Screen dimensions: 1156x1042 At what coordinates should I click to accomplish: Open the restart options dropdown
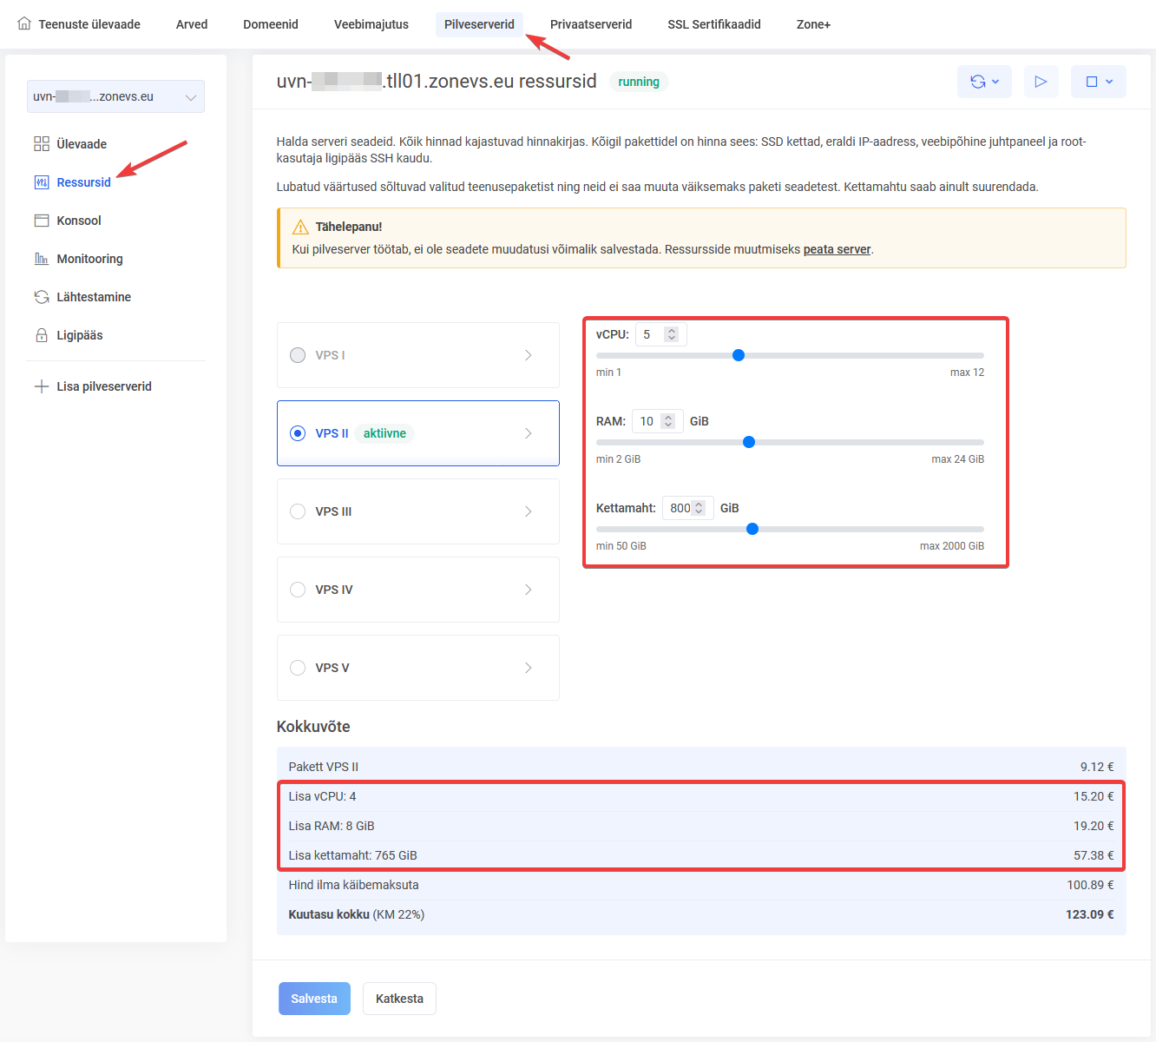click(x=984, y=82)
